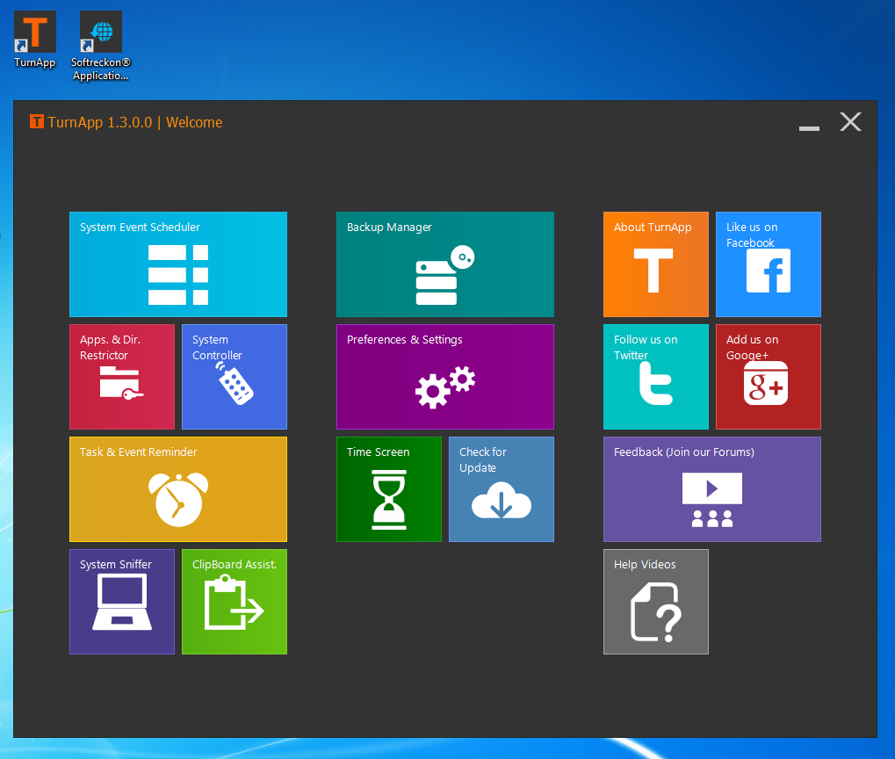Click the Like us on Facebook tile

[769, 264]
